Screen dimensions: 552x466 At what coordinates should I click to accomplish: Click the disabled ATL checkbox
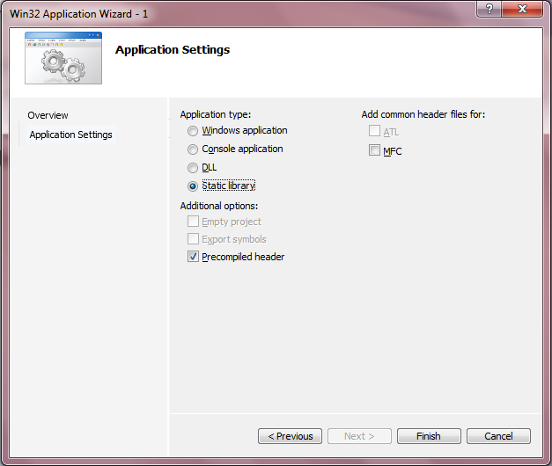(374, 131)
